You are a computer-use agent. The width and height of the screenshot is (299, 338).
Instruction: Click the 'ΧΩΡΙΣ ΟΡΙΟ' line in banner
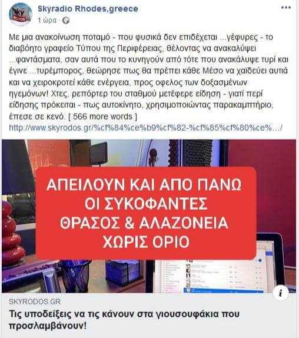146,242
